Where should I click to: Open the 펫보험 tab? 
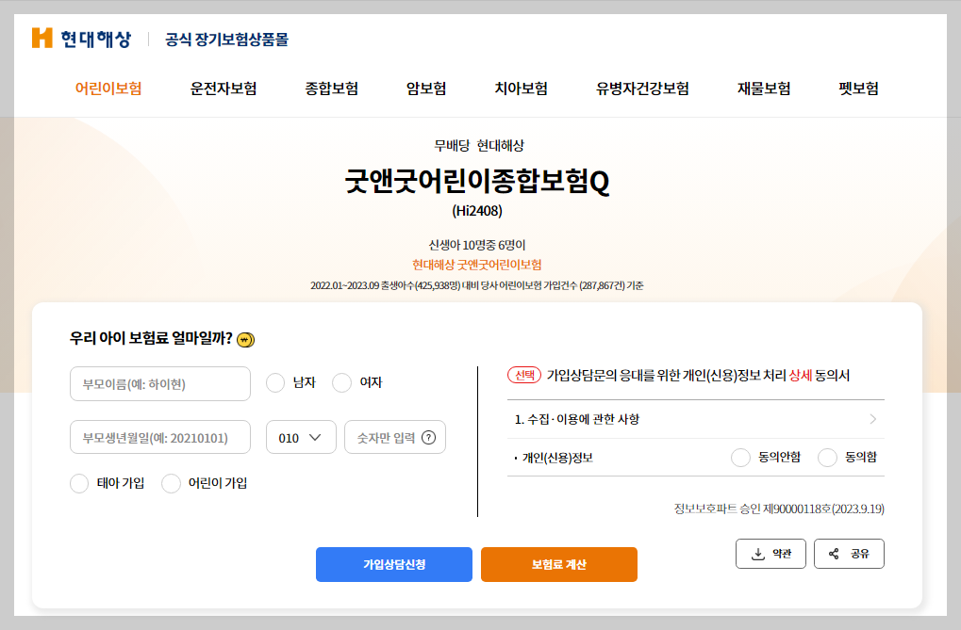(x=858, y=89)
